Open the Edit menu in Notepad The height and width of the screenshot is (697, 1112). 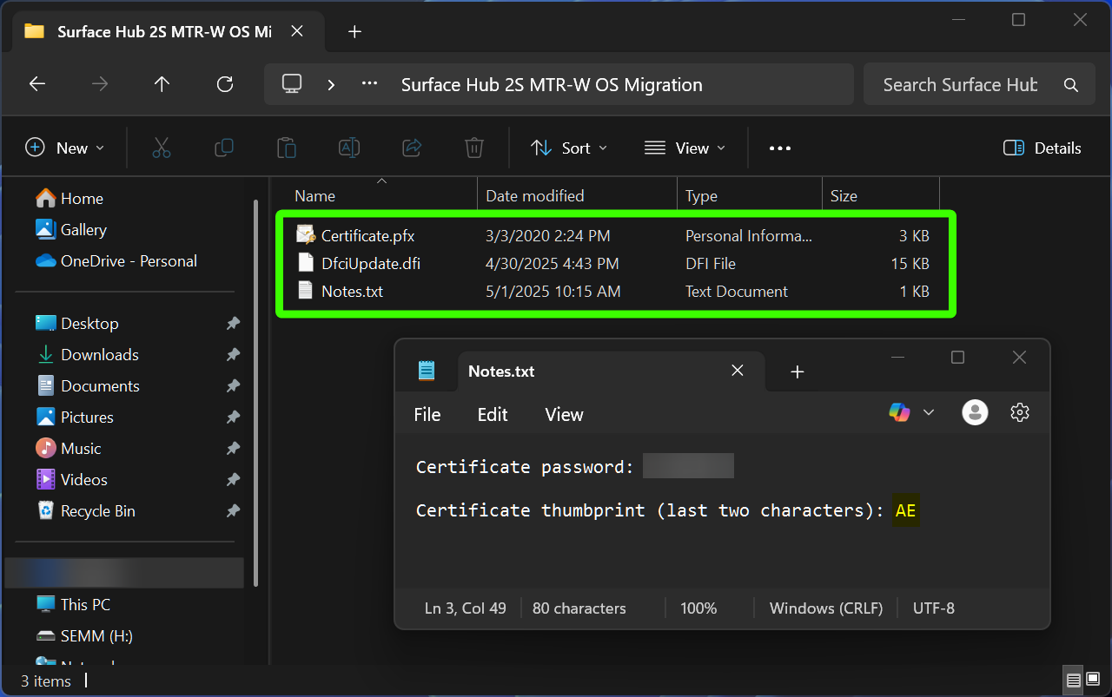coord(492,414)
